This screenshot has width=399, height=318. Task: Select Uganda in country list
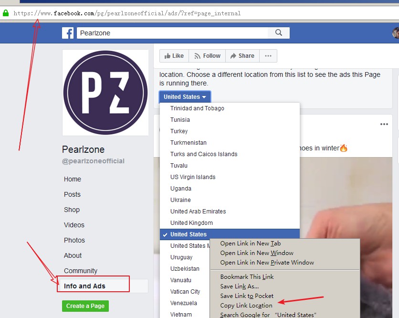coord(230,189)
